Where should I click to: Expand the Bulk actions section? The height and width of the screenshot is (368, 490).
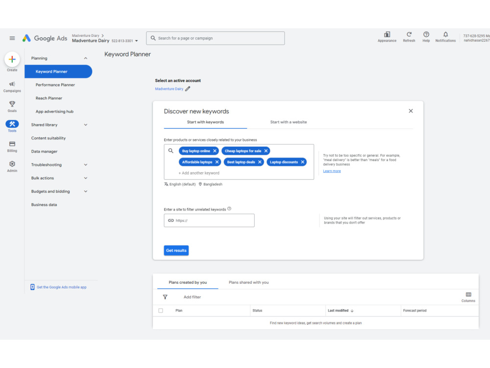86,178
